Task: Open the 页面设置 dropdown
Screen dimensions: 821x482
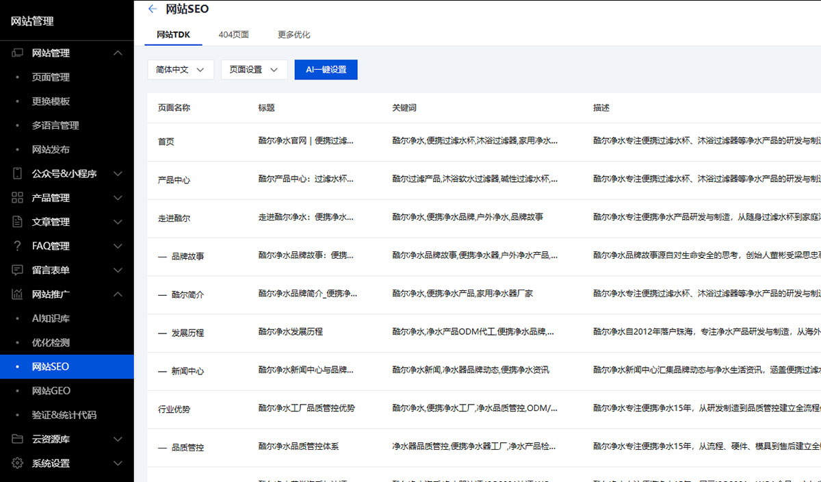Action: click(x=254, y=70)
